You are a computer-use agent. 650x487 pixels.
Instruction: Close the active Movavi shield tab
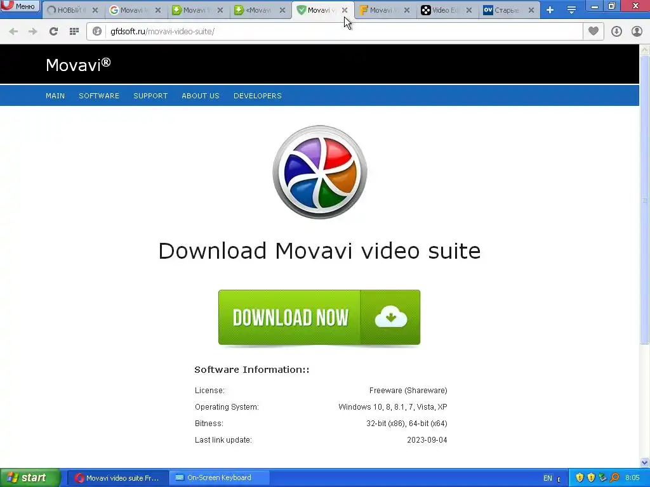(345, 10)
